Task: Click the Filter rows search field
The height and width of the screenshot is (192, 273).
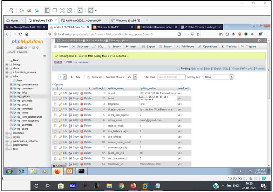Action: tap(171, 77)
